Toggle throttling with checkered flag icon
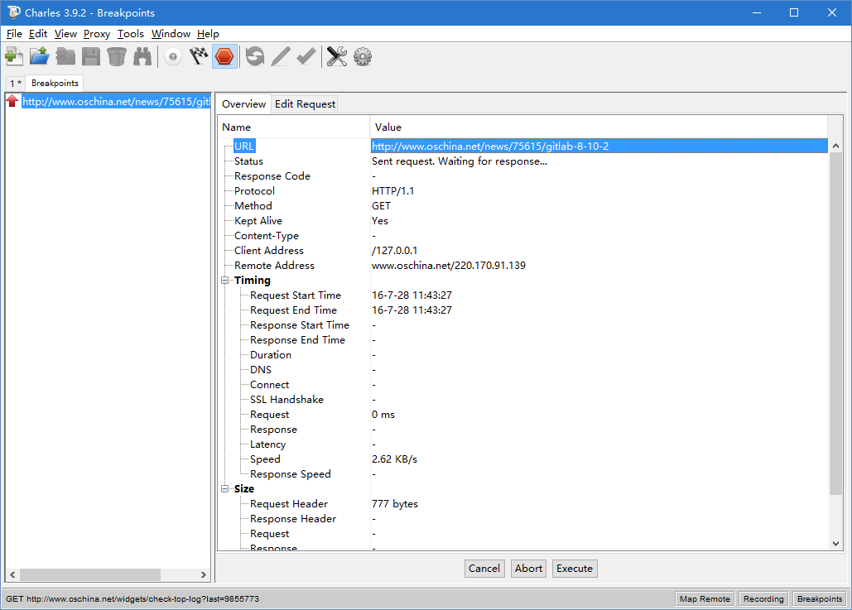852x610 pixels. coord(199,56)
